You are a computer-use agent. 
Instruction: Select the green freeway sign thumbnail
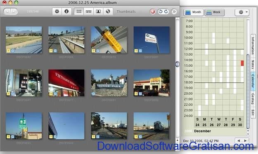point(24,126)
